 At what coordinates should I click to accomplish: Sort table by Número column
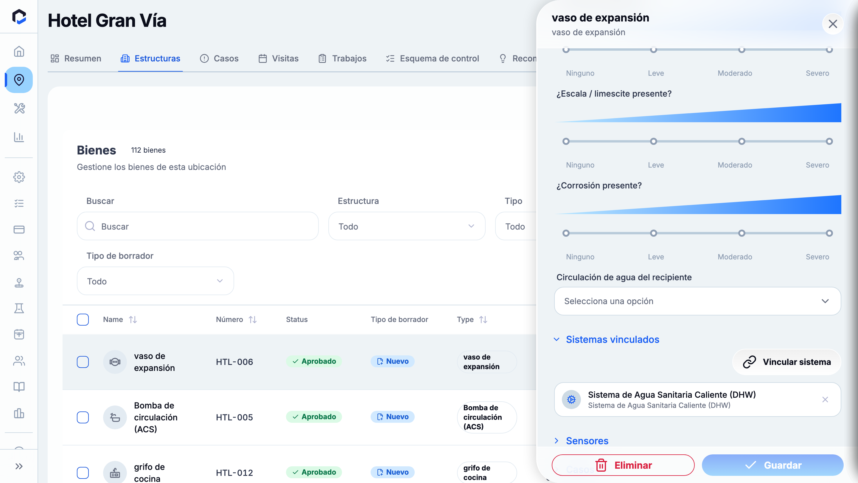click(x=252, y=320)
